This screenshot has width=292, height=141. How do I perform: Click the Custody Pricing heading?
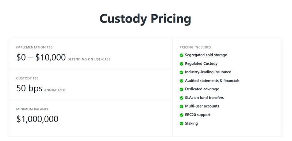tap(145, 19)
